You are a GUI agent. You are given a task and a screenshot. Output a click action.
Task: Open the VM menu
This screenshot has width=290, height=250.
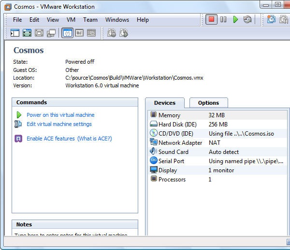71,20
